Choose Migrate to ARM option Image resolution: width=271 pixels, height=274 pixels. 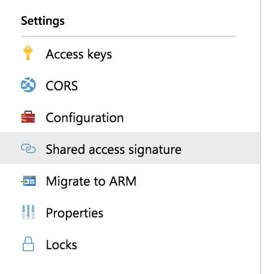[91, 181]
